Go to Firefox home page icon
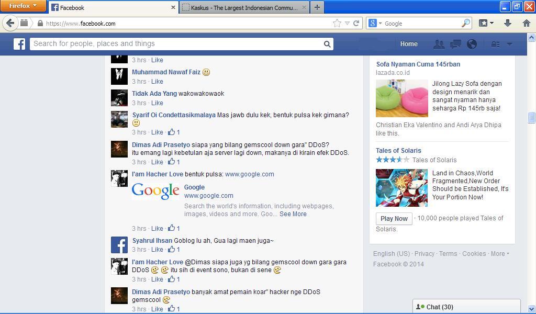The width and height of the screenshot is (536, 314). tap(527, 23)
